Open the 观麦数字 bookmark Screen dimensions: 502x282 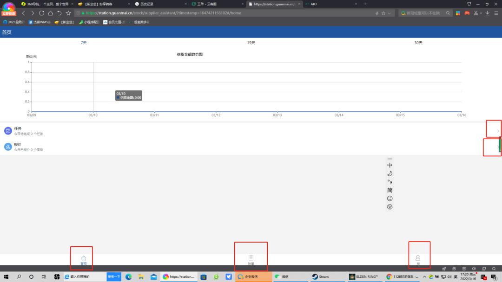click(139, 22)
